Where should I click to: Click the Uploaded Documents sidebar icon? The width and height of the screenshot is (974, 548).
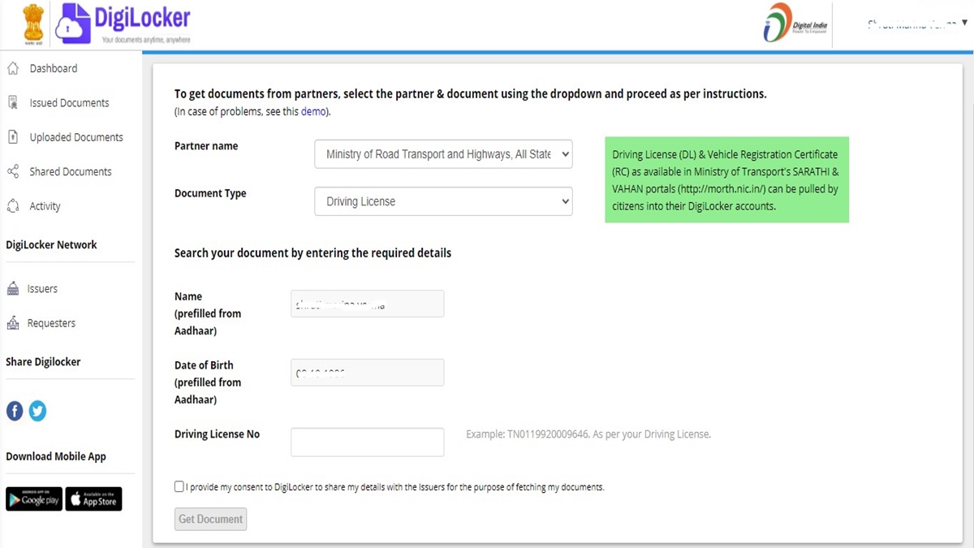13,137
